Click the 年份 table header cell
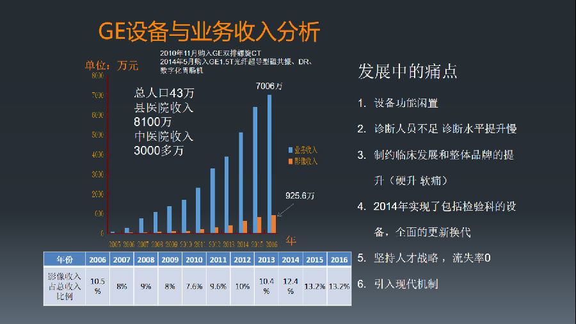This screenshot has height=324, width=576. pos(65,260)
